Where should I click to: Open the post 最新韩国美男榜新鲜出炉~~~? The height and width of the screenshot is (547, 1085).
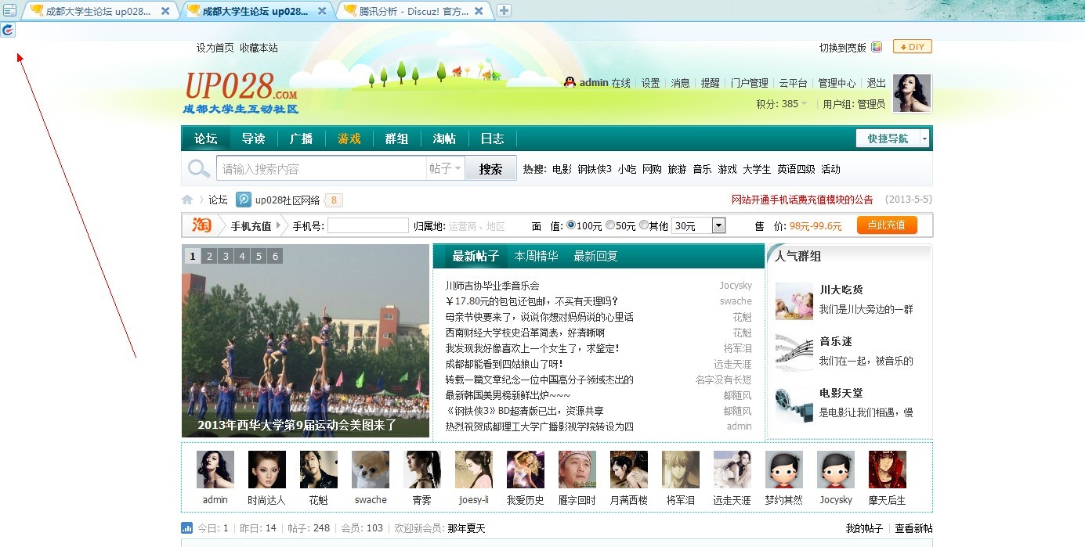click(508, 395)
